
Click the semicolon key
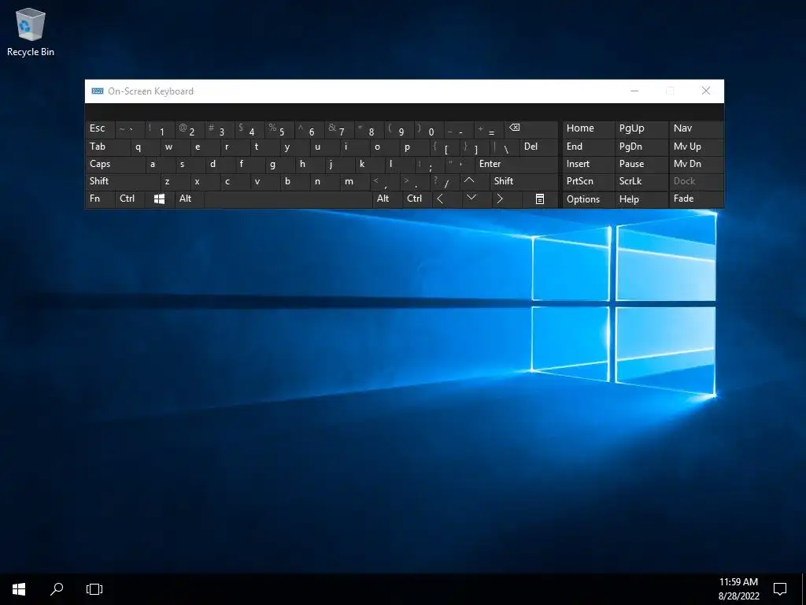point(430,164)
